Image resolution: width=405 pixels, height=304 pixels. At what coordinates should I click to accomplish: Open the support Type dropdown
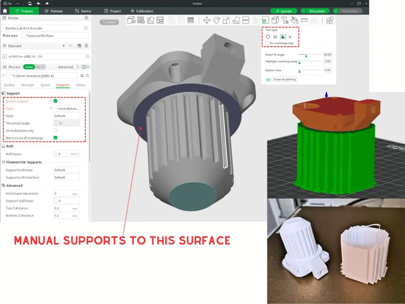tap(67, 109)
